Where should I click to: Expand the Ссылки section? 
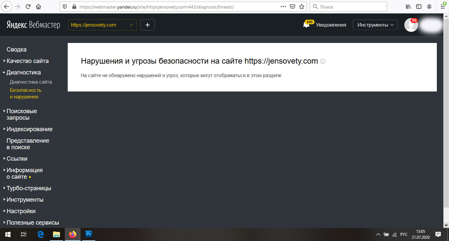pyautogui.click(x=17, y=159)
